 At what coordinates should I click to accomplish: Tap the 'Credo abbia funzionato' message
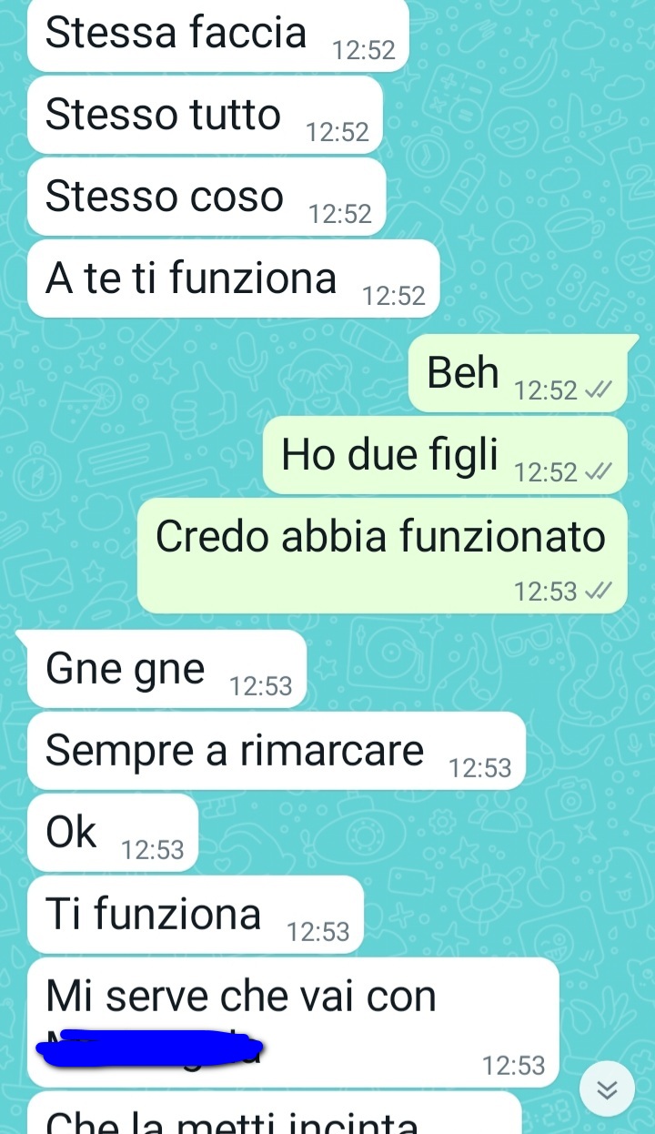[382, 555]
